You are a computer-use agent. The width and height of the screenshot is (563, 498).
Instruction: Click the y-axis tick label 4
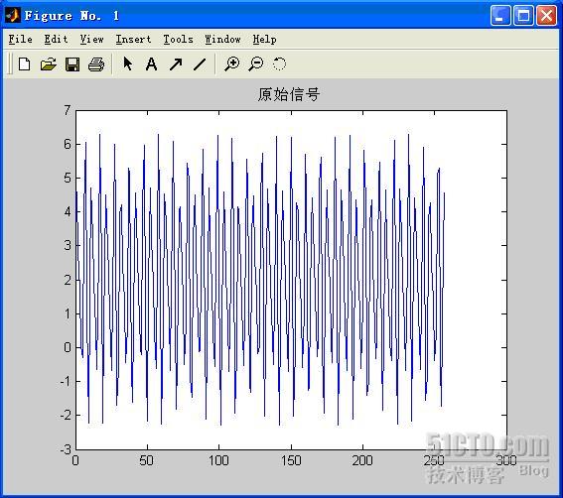pyautogui.click(x=68, y=211)
